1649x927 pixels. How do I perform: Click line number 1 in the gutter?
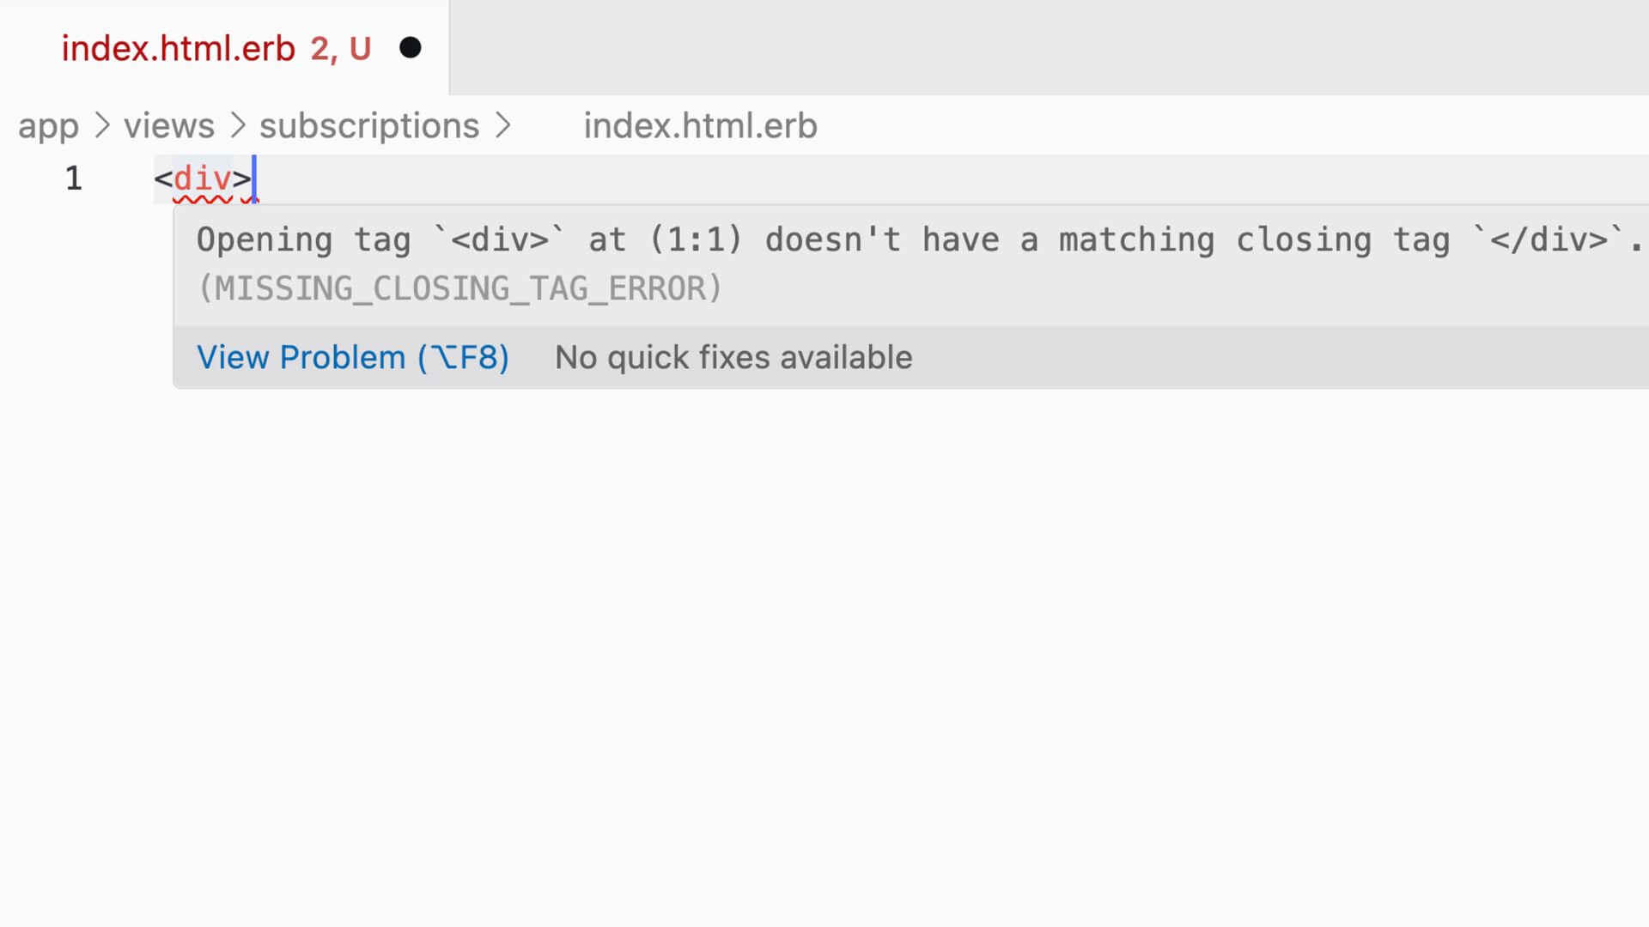(x=74, y=179)
